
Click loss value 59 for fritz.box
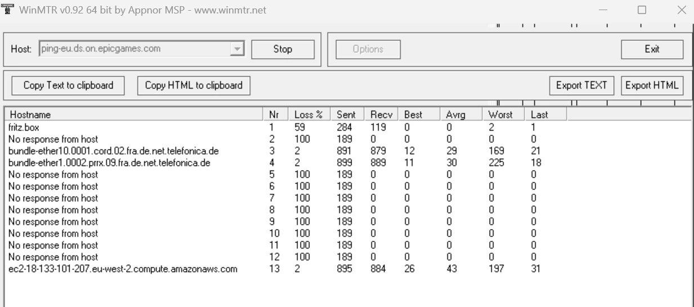coord(299,127)
